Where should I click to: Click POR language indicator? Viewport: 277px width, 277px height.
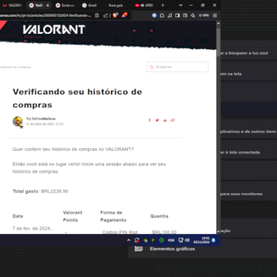click(171, 240)
